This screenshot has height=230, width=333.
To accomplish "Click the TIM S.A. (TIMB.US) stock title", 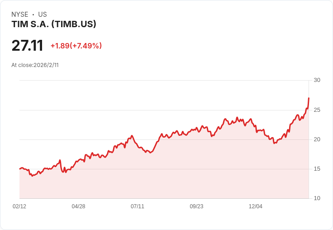I will tap(54, 24).
